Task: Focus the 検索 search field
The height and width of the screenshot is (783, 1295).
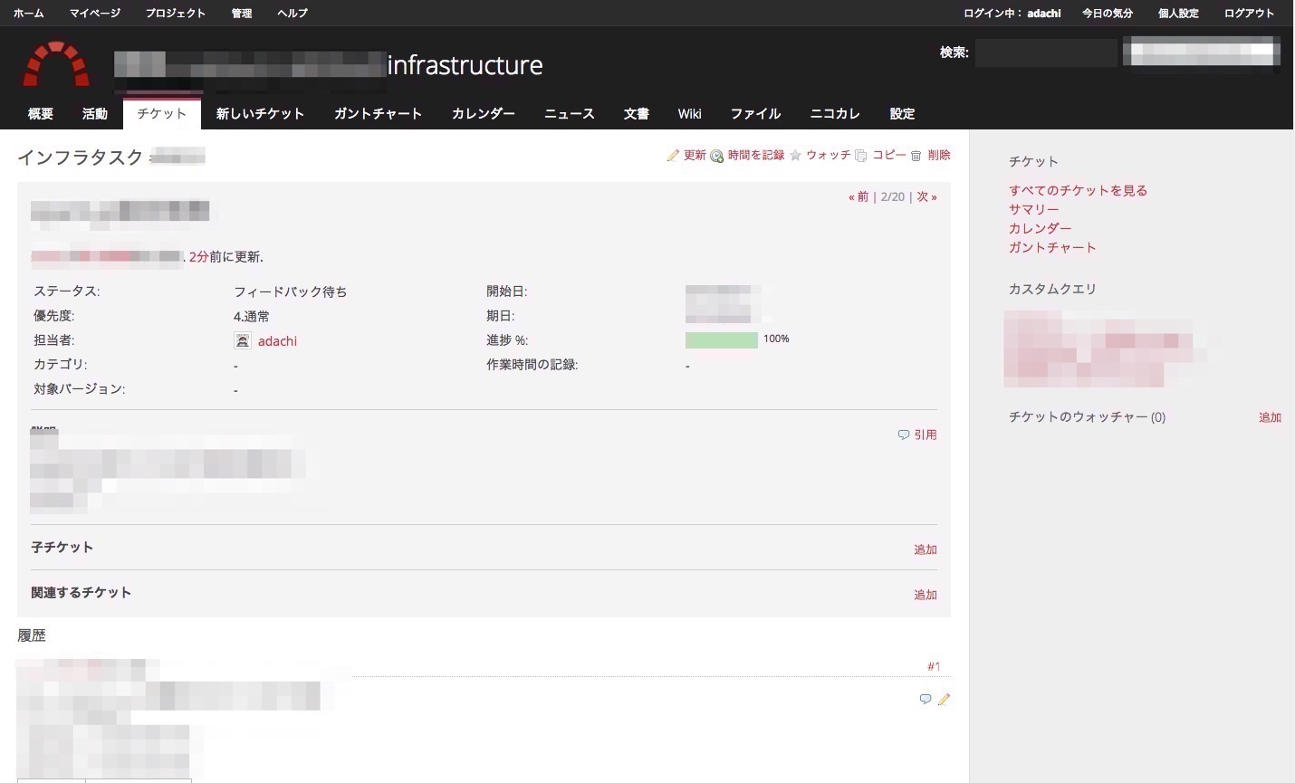Action: click(x=1045, y=53)
